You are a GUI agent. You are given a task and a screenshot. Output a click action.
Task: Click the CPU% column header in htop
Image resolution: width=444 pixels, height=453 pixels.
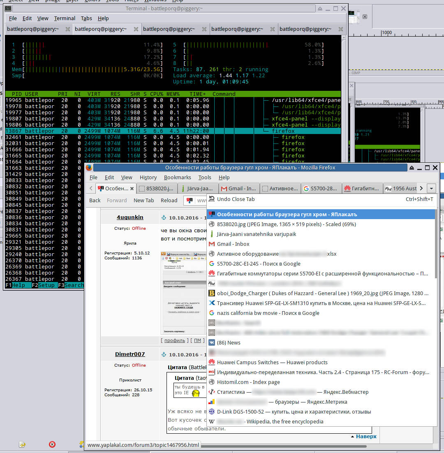tap(157, 94)
